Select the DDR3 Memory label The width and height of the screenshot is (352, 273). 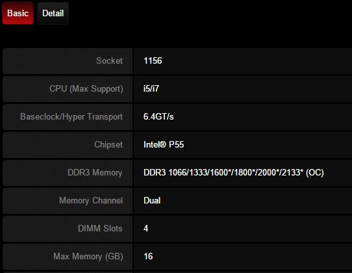click(x=95, y=172)
